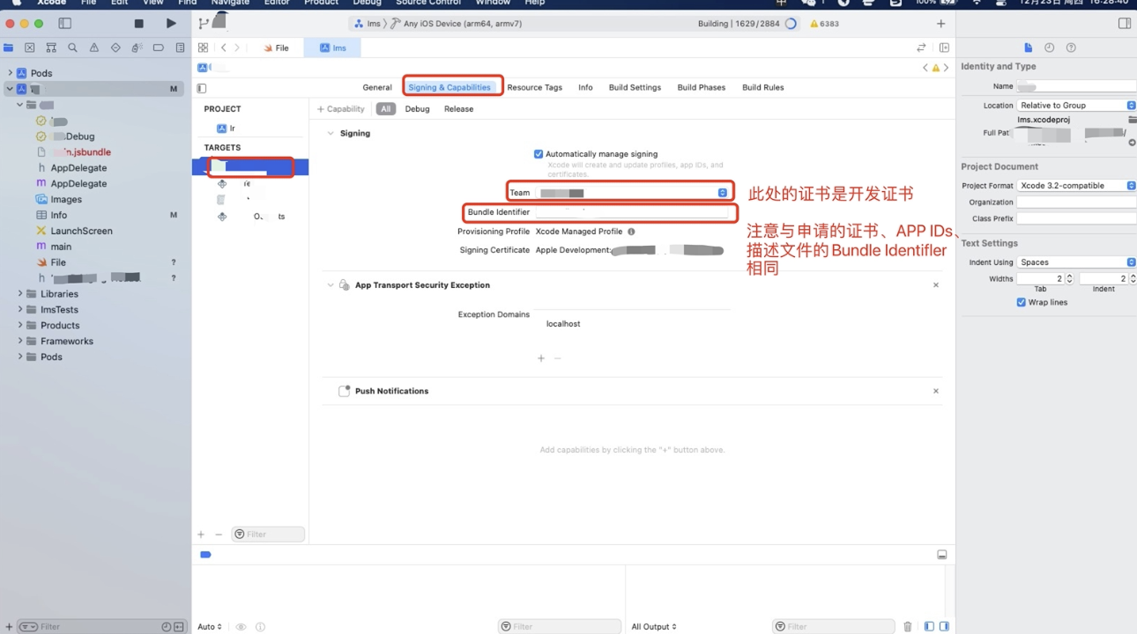Click the add Capability button

coord(341,109)
